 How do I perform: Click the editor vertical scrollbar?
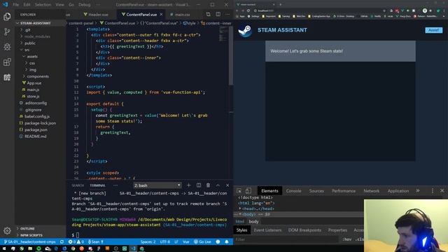point(231,56)
